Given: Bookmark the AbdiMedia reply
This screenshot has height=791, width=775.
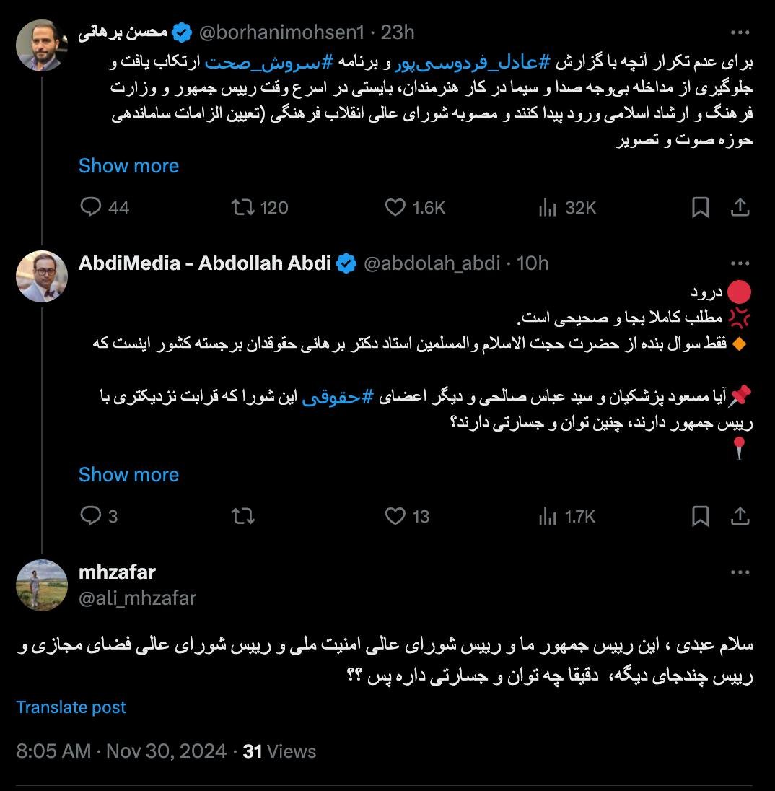Looking at the screenshot, I should coord(700,516).
